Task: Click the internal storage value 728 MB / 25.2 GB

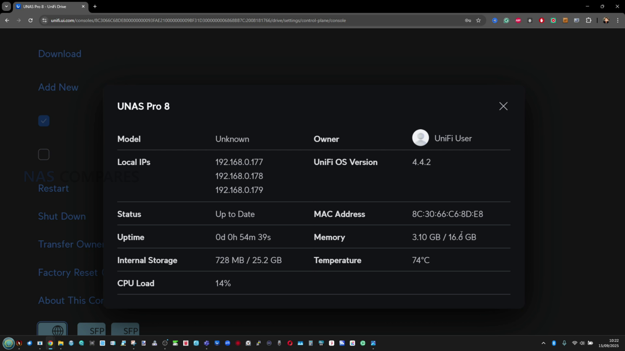Action: coord(249,260)
